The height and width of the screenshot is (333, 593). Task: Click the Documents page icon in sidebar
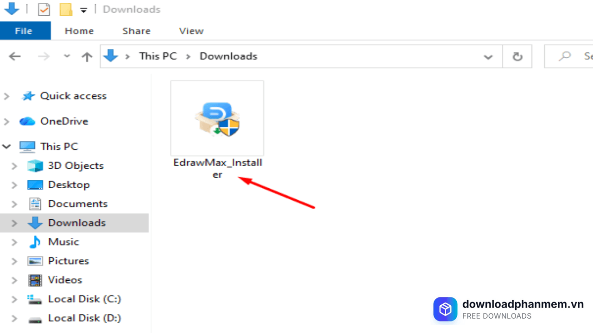(35, 203)
